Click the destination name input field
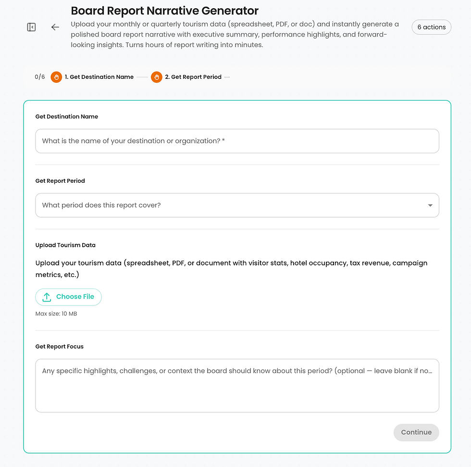The image size is (471, 467). coord(237,141)
